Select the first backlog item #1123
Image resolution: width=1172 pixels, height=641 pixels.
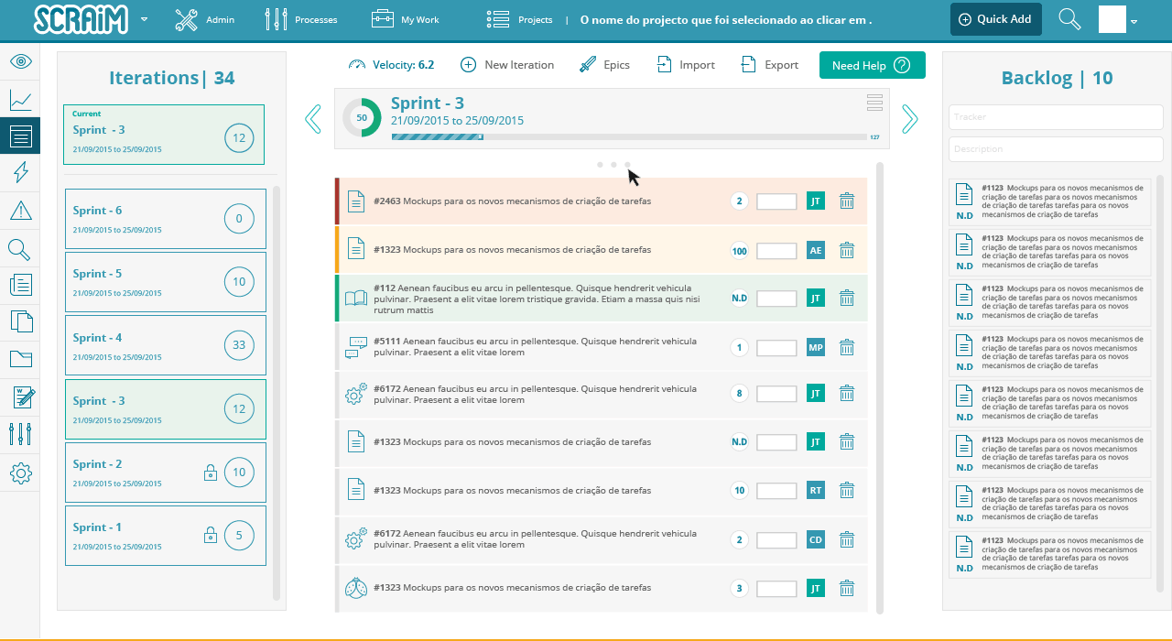click(x=1049, y=201)
